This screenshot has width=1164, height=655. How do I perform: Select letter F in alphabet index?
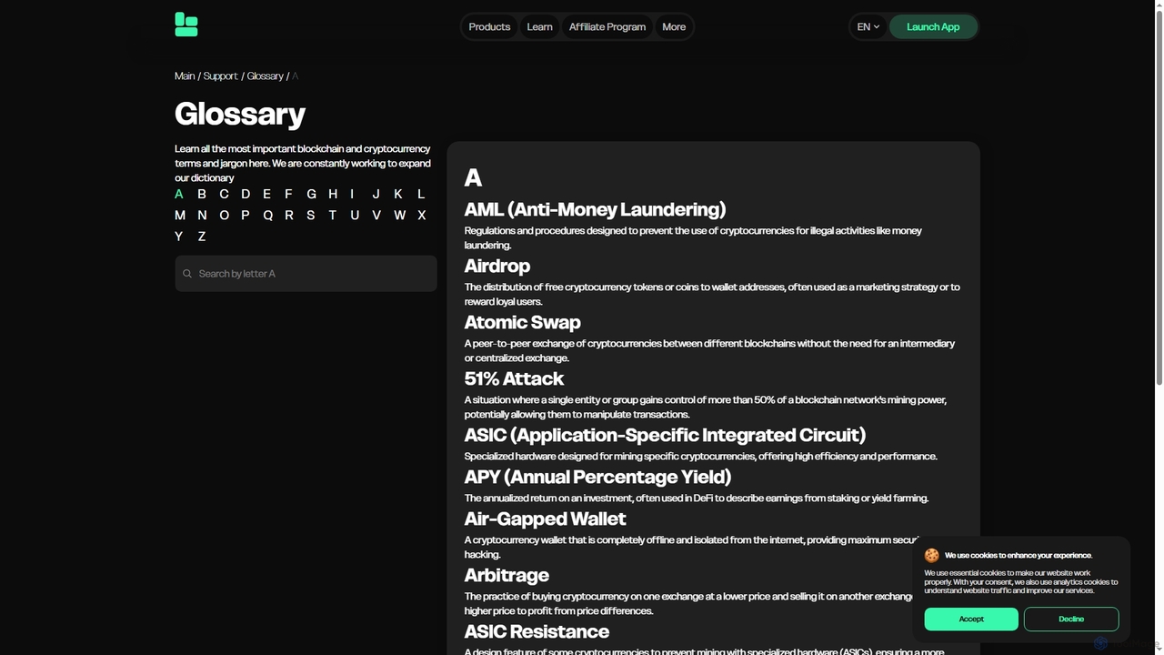coord(288,194)
